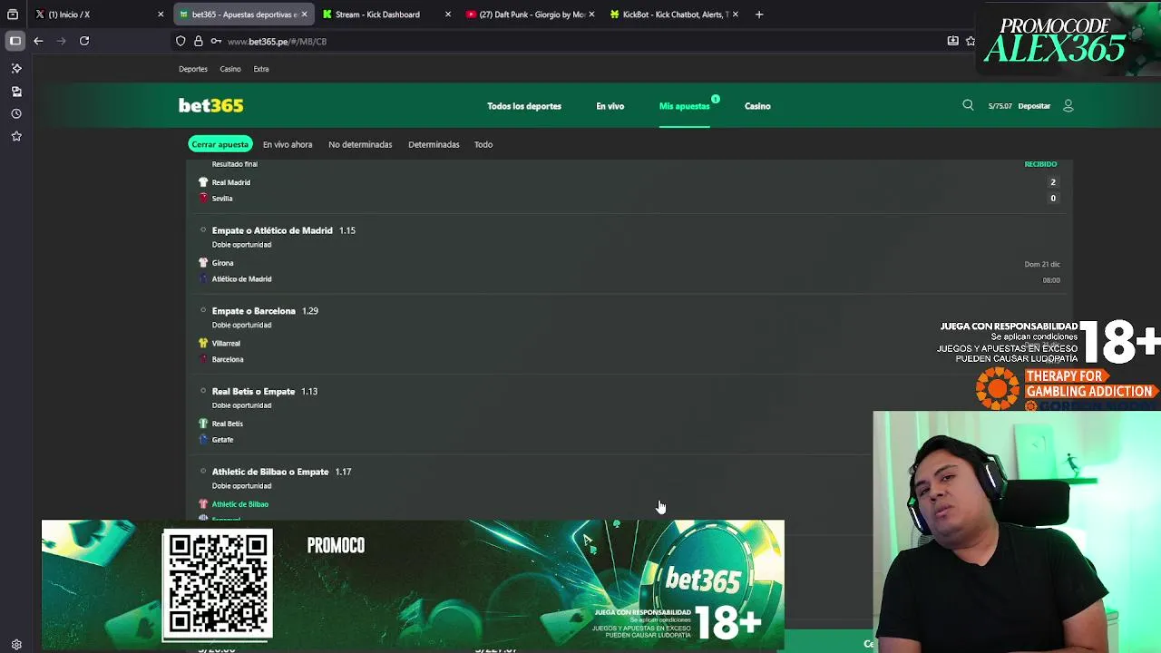Click the Sevilla shirt icon
Screen dimensions: 1161x653
(x=203, y=198)
